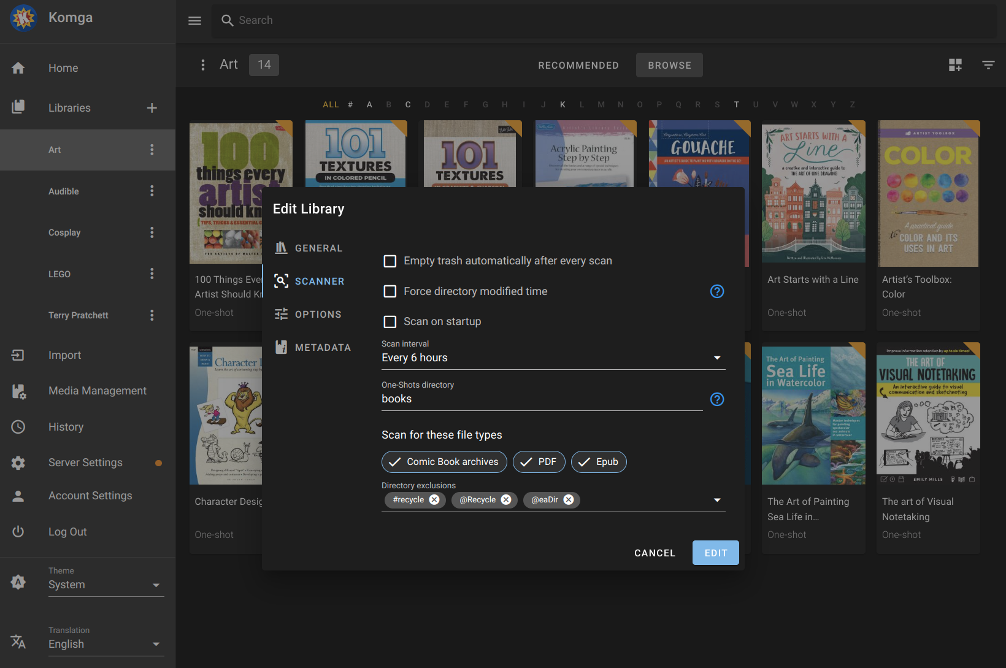
Task: Switch to the Metadata tab
Action: click(323, 347)
